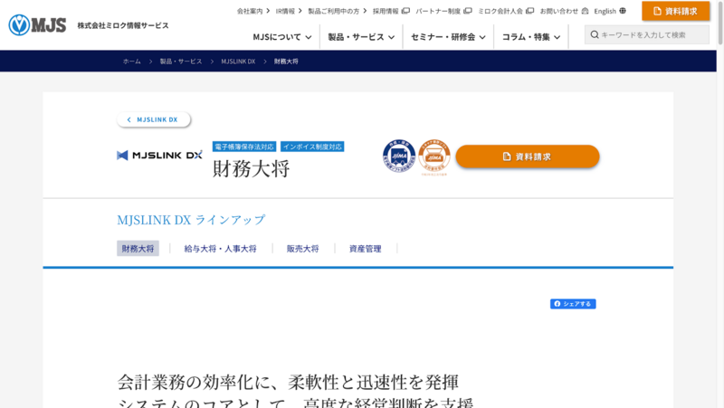Click the external link icon beside パートナー制度
Screen dimensions: 724x408
467,11
